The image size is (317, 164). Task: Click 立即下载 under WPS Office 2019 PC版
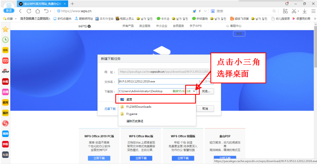click(x=99, y=158)
